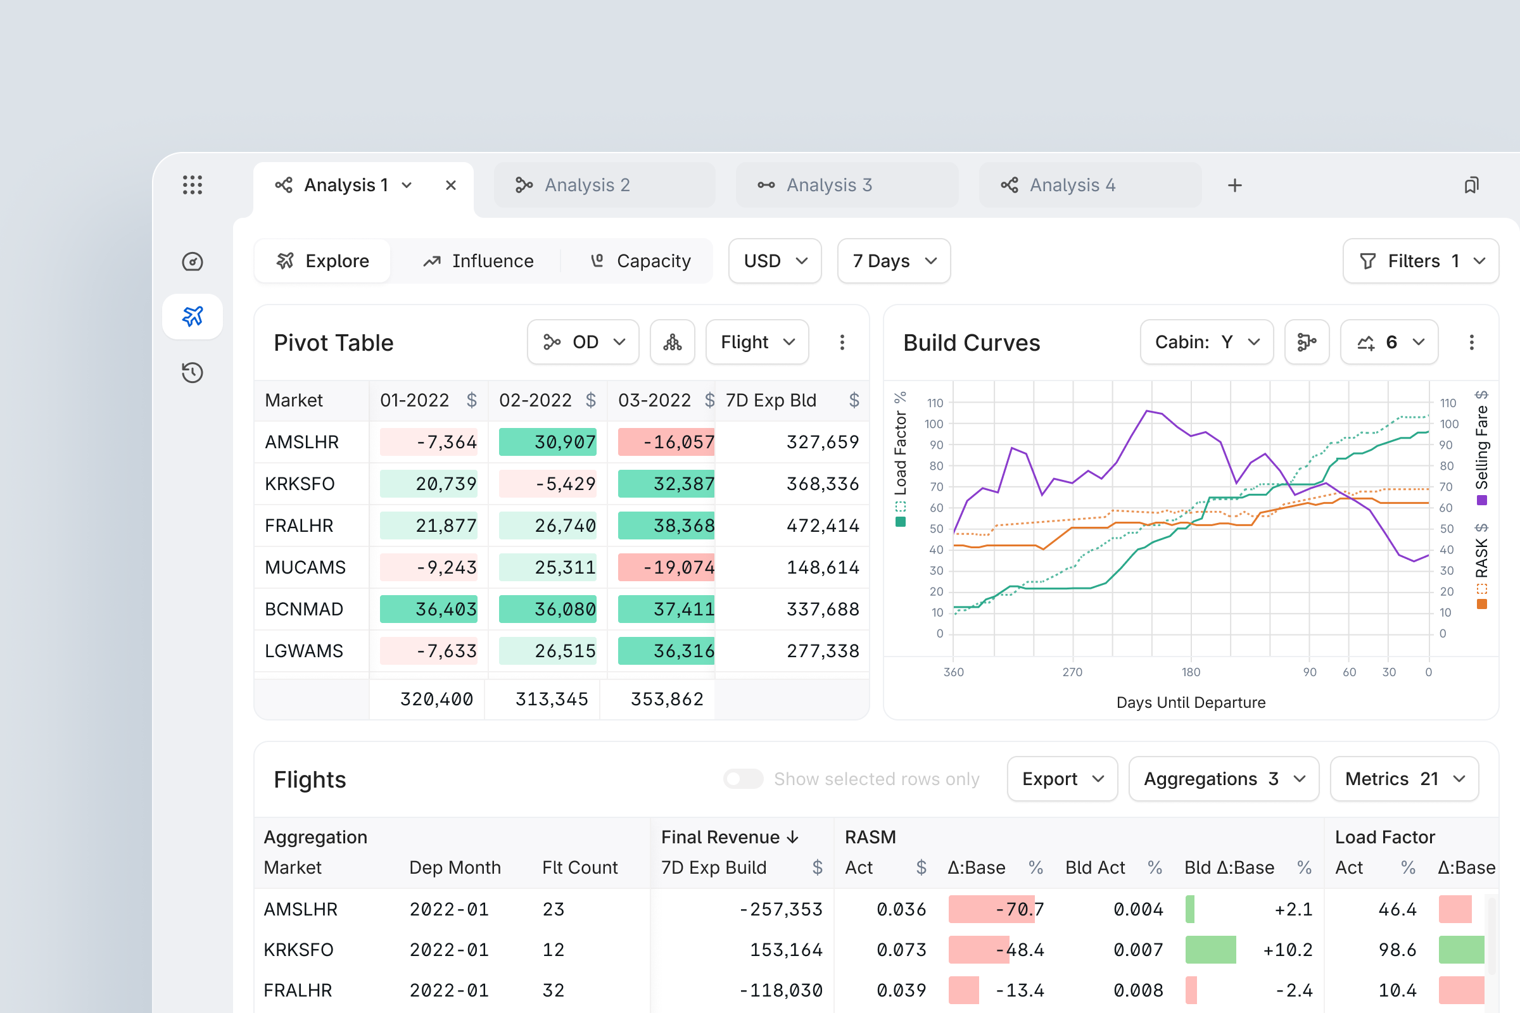This screenshot has width=1520, height=1013.
Task: Switch to the Analysis 3 tab
Action: pos(828,186)
